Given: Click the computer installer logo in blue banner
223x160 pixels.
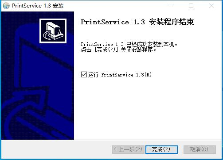Looking at the screenshot, I should (53, 31).
